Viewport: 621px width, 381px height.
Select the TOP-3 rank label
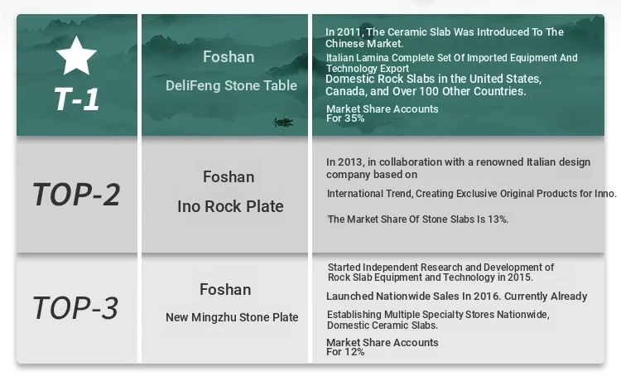75,308
